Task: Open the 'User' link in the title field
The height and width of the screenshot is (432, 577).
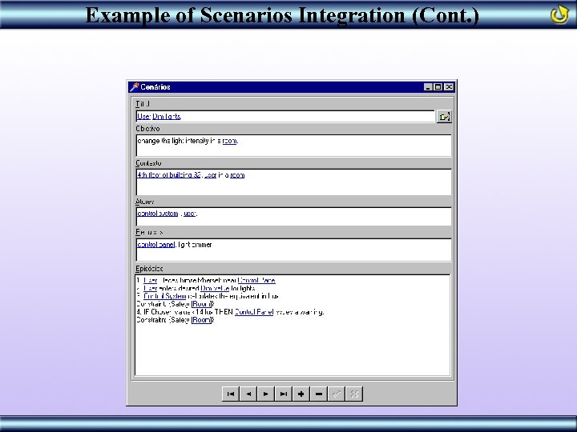Action: 143,117
